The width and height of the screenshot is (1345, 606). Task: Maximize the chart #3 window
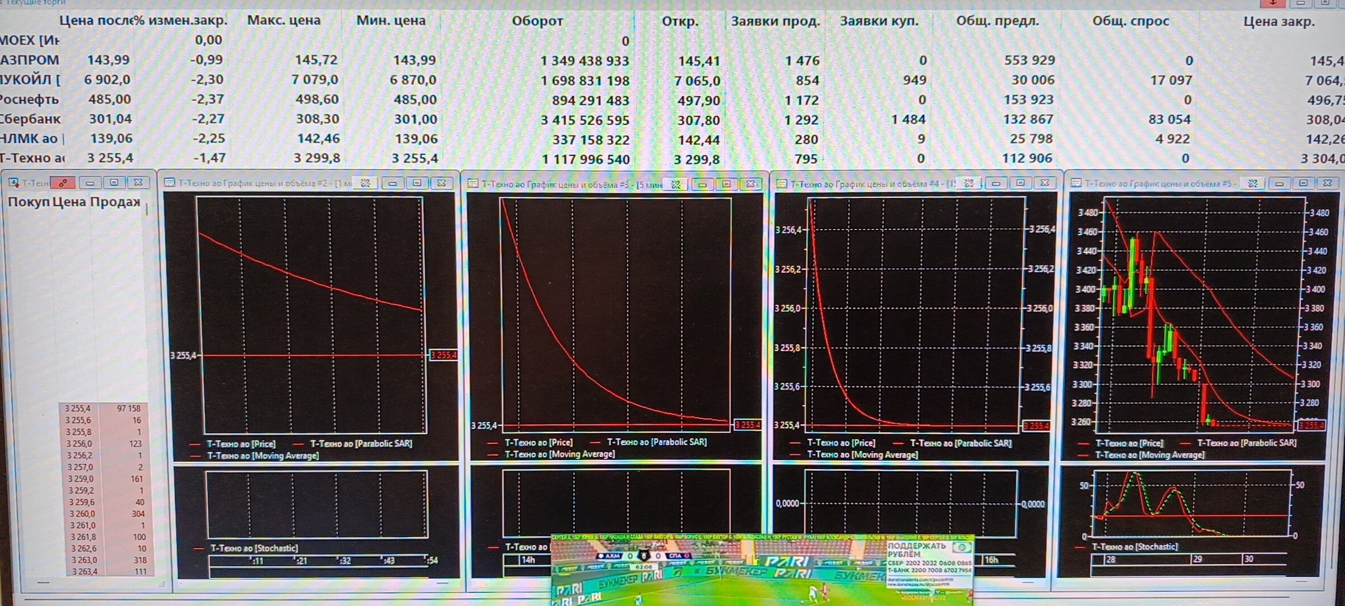[x=726, y=184]
